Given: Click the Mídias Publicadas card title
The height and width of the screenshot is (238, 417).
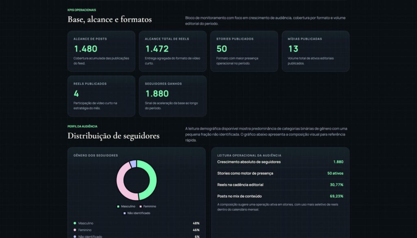Looking at the screenshot, I should [x=305, y=39].
